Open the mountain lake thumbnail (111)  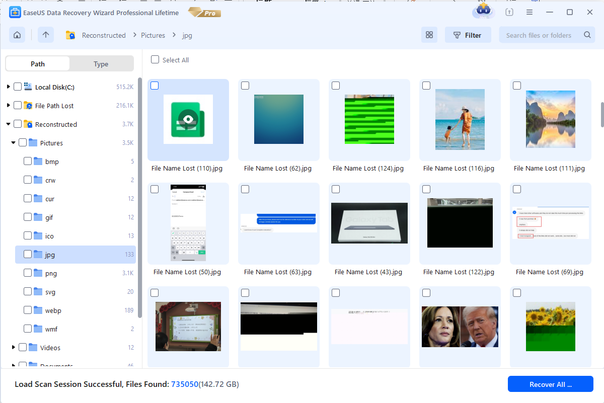click(x=551, y=119)
